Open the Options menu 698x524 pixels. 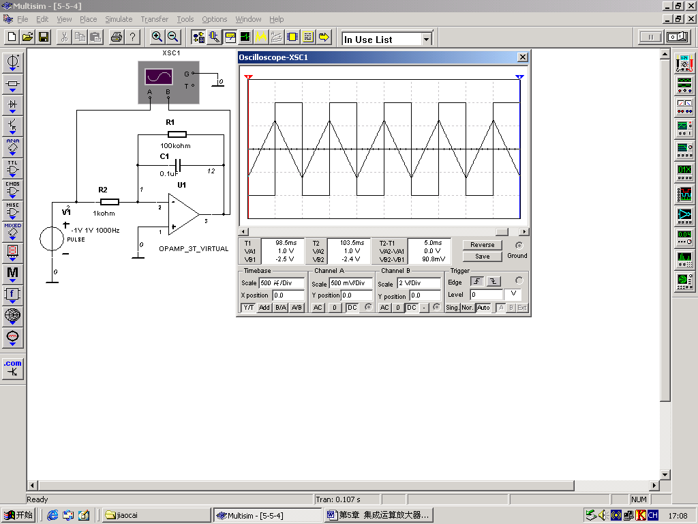coord(215,19)
